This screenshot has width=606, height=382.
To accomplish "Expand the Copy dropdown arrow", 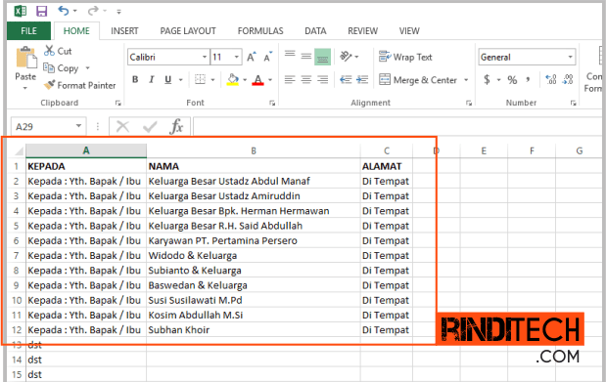I will click(x=88, y=68).
